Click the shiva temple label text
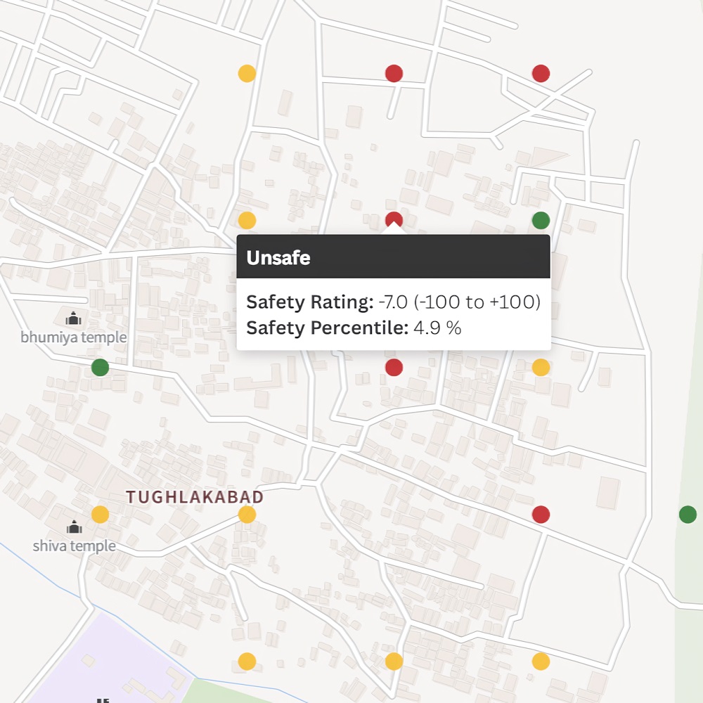 pos(75,546)
